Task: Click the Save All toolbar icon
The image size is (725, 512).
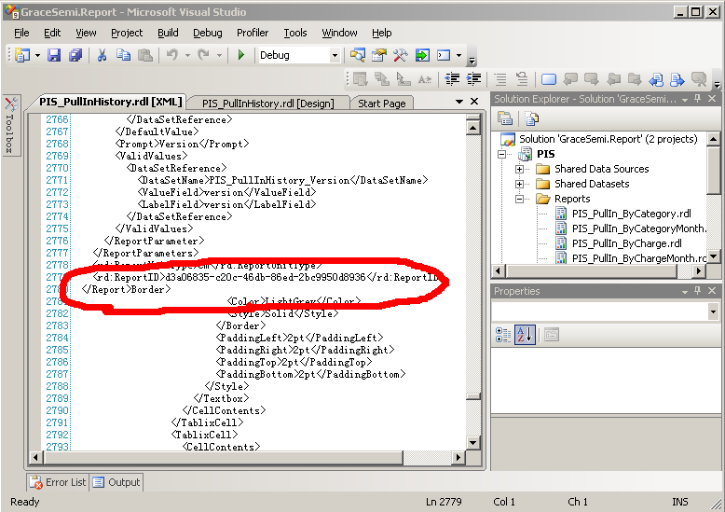Action: [74, 56]
